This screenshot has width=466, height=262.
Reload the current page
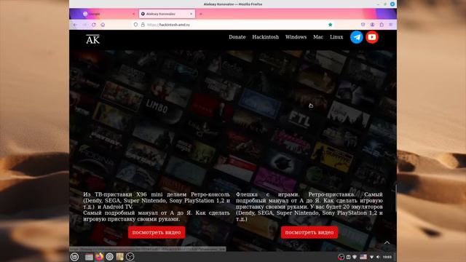[94, 25]
